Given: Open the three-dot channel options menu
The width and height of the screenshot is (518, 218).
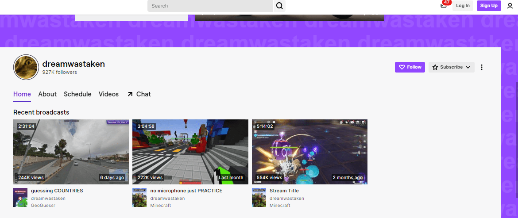Looking at the screenshot, I should (482, 67).
